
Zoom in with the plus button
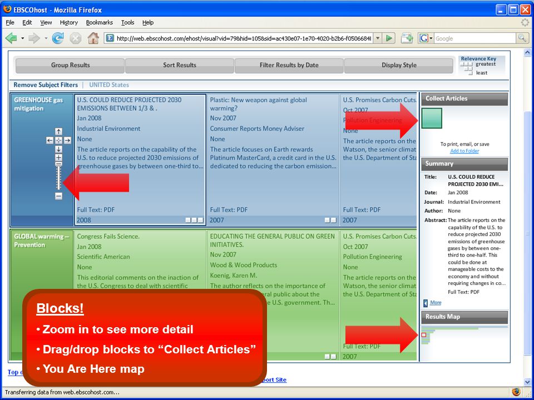click(58, 157)
